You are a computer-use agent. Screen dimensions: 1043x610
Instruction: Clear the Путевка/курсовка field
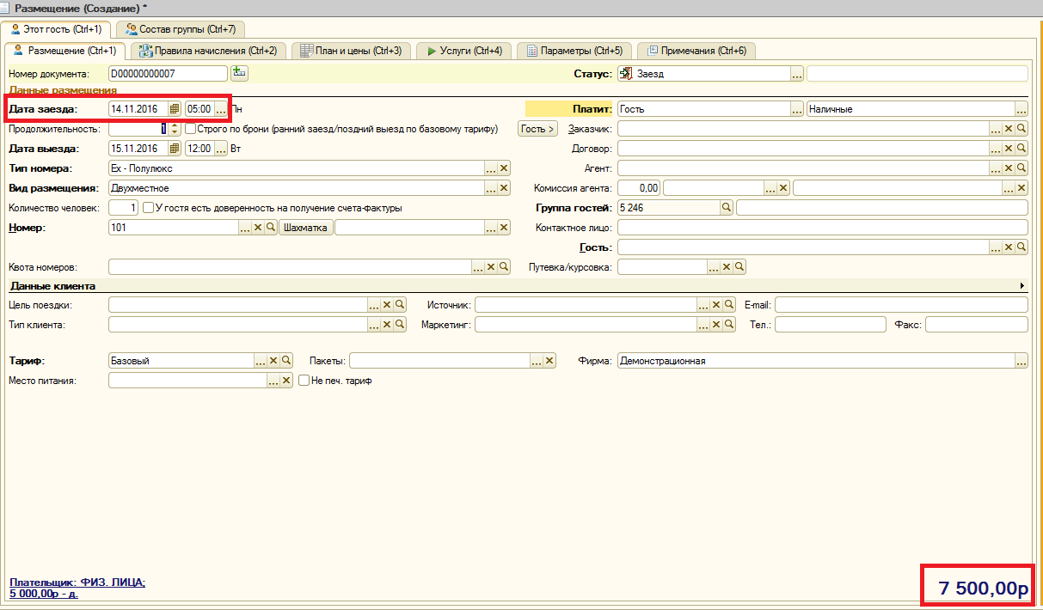(727, 267)
